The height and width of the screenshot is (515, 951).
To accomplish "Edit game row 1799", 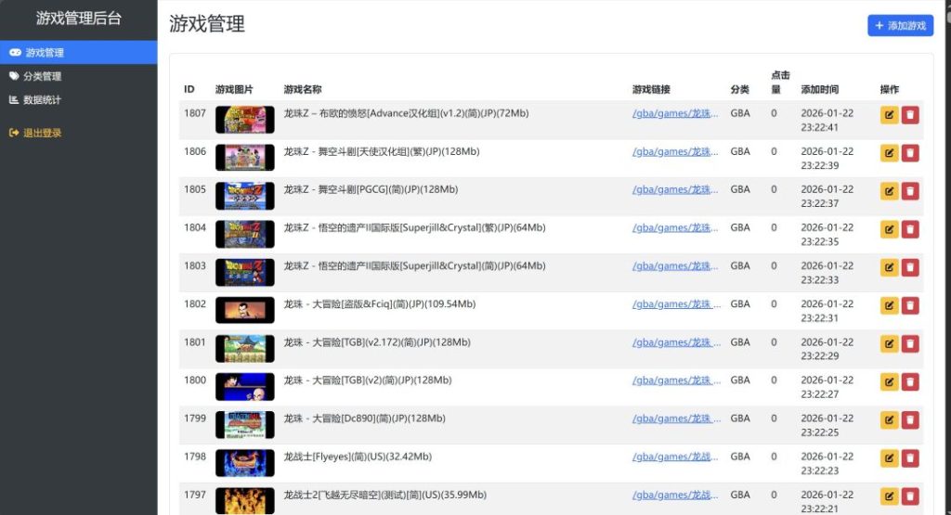I will click(x=889, y=420).
